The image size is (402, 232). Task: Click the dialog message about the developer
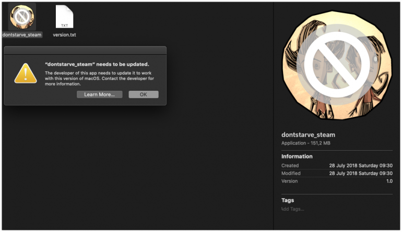[x=100, y=78]
